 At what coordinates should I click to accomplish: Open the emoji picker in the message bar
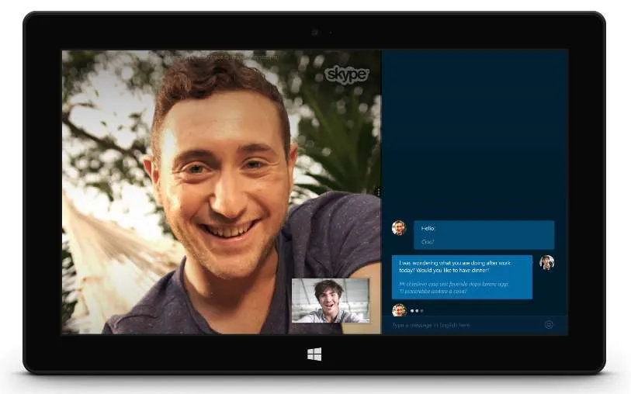click(x=549, y=324)
